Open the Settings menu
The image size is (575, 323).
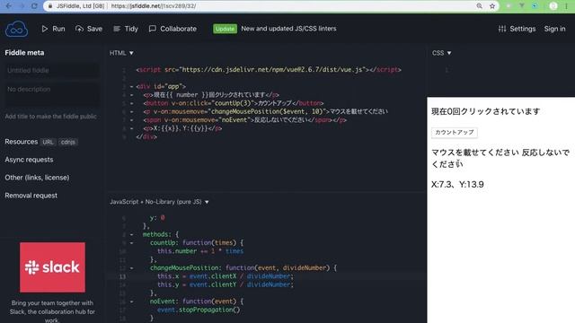pyautogui.click(x=517, y=29)
